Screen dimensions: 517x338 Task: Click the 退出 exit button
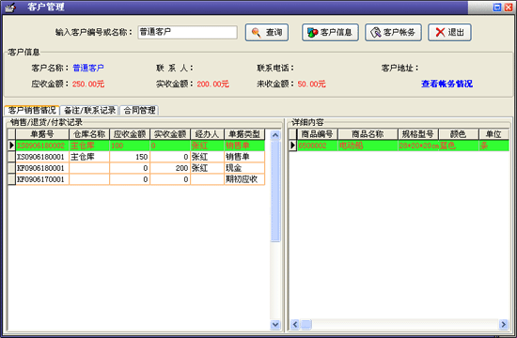[x=449, y=32]
